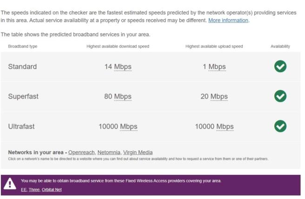Image resolution: width=305 pixels, height=199 pixels.
Task: Select the Superfast broadband type label
Action: click(23, 97)
